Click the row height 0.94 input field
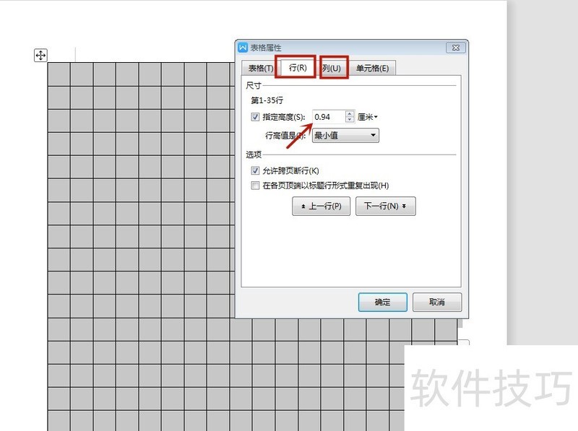The image size is (578, 431). tap(329, 117)
